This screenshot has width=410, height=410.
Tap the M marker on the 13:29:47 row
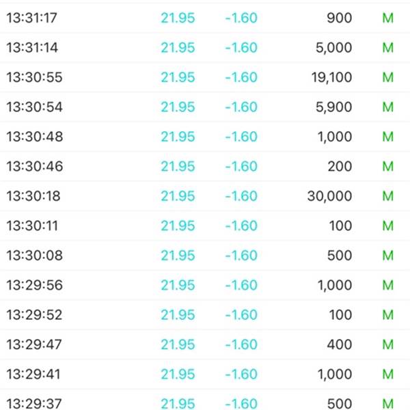[x=387, y=344]
